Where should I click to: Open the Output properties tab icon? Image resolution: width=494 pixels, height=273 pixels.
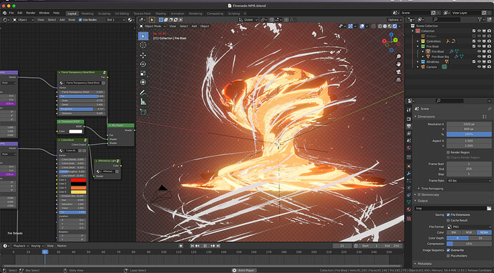pos(409,126)
